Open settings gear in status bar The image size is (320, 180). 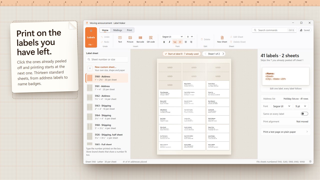pos(310,162)
